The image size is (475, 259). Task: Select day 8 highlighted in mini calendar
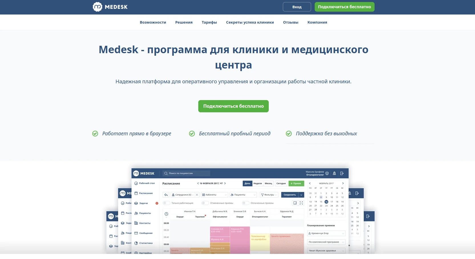tap(321, 197)
